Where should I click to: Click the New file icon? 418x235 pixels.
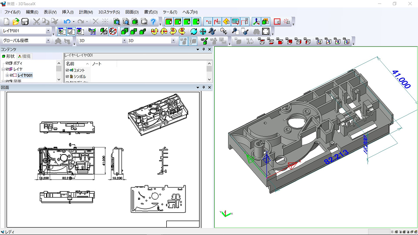click(x=7, y=21)
